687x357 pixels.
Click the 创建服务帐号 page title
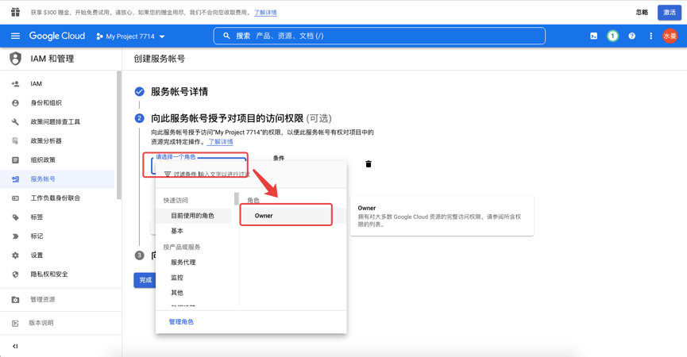pyautogui.click(x=160, y=59)
